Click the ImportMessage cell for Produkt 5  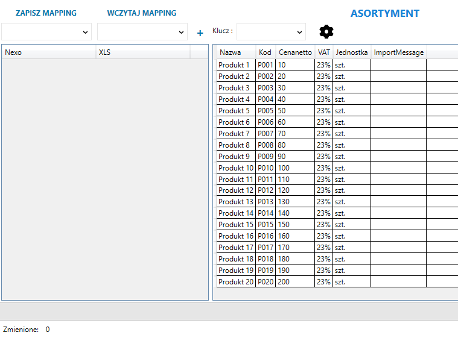(398, 111)
